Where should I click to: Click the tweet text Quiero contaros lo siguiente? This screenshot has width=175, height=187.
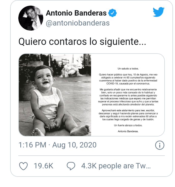coord(82,42)
